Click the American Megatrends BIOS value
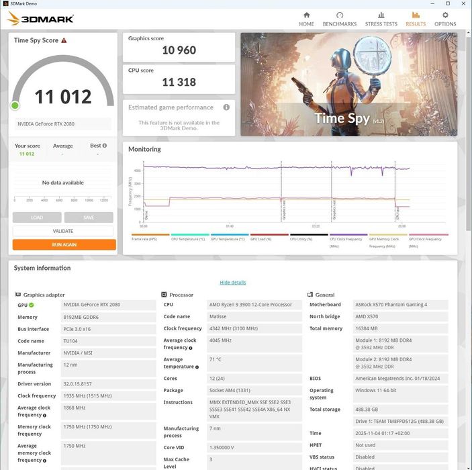Viewport: 472px width, 470px height. [400, 379]
